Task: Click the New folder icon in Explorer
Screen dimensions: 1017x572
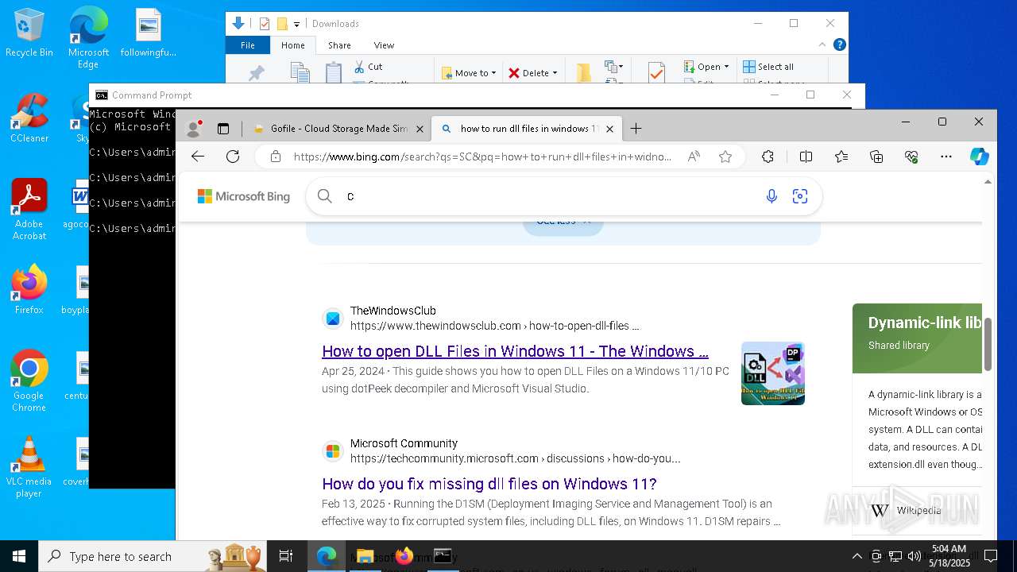Action: tap(584, 72)
